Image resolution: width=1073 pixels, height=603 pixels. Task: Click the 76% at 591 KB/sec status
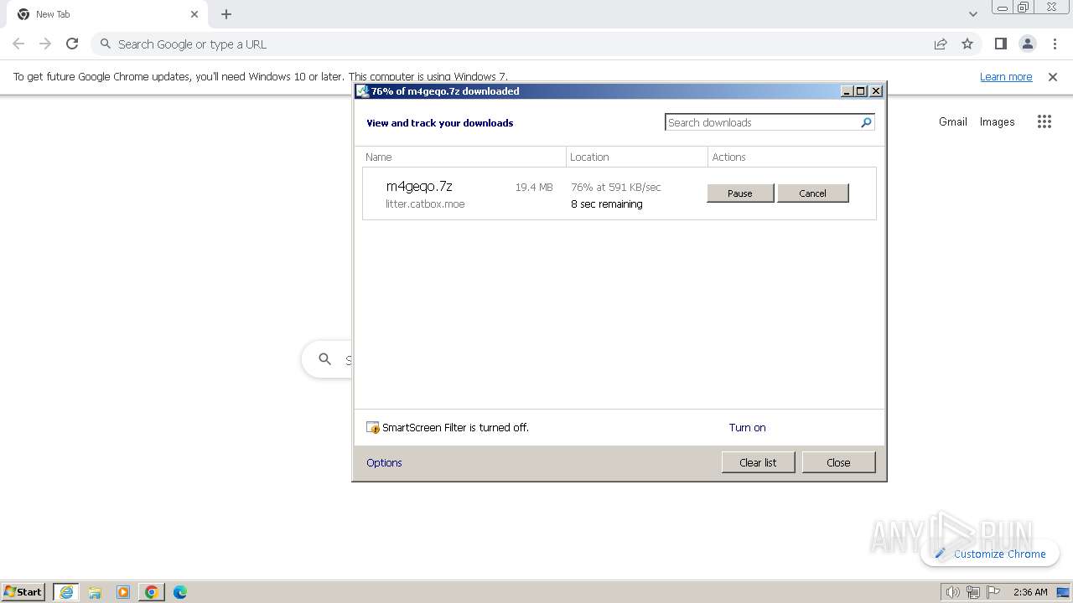(616, 188)
